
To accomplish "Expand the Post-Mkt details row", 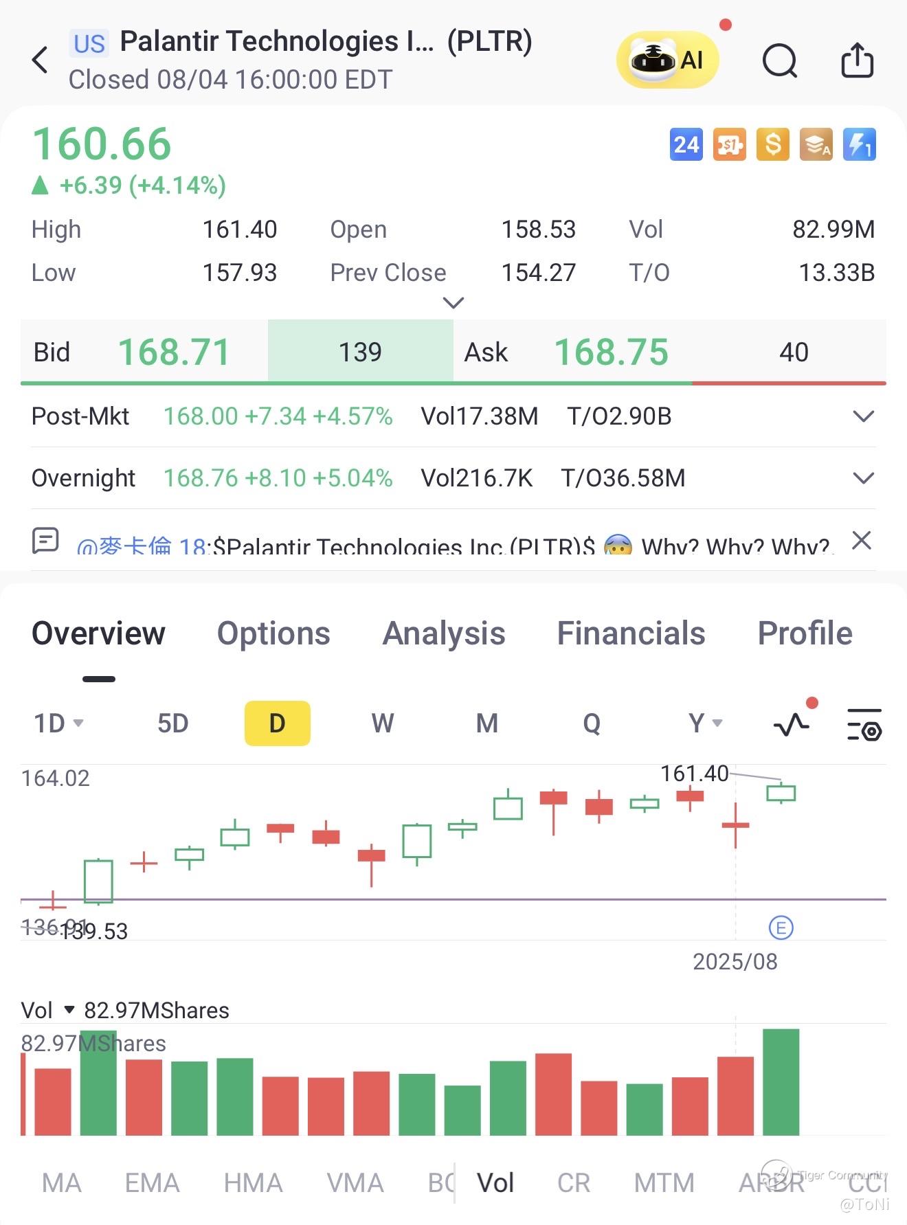I will tap(863, 416).
